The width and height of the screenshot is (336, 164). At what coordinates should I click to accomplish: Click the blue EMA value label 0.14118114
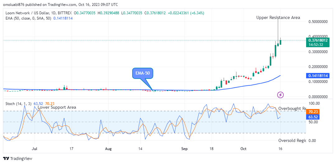pyautogui.click(x=318, y=75)
